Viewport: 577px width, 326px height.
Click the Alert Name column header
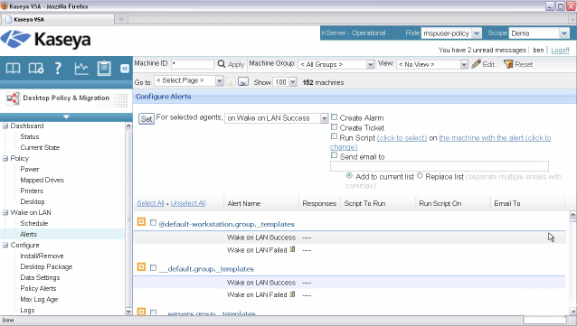[244, 203]
